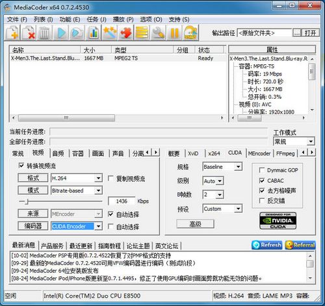Open the Bitrate-based mode dropdown

point(98,190)
